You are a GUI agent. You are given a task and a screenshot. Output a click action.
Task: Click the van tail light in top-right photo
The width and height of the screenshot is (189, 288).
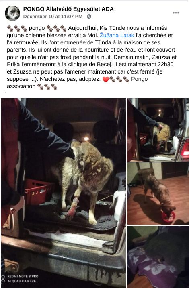click(185, 148)
